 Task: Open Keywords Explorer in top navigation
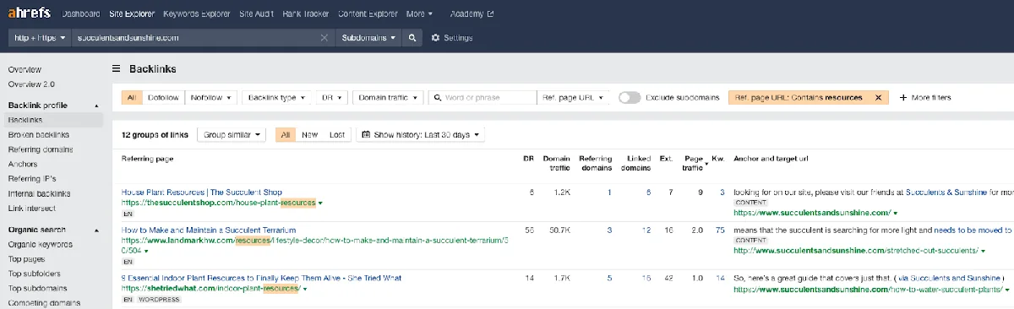197,14
